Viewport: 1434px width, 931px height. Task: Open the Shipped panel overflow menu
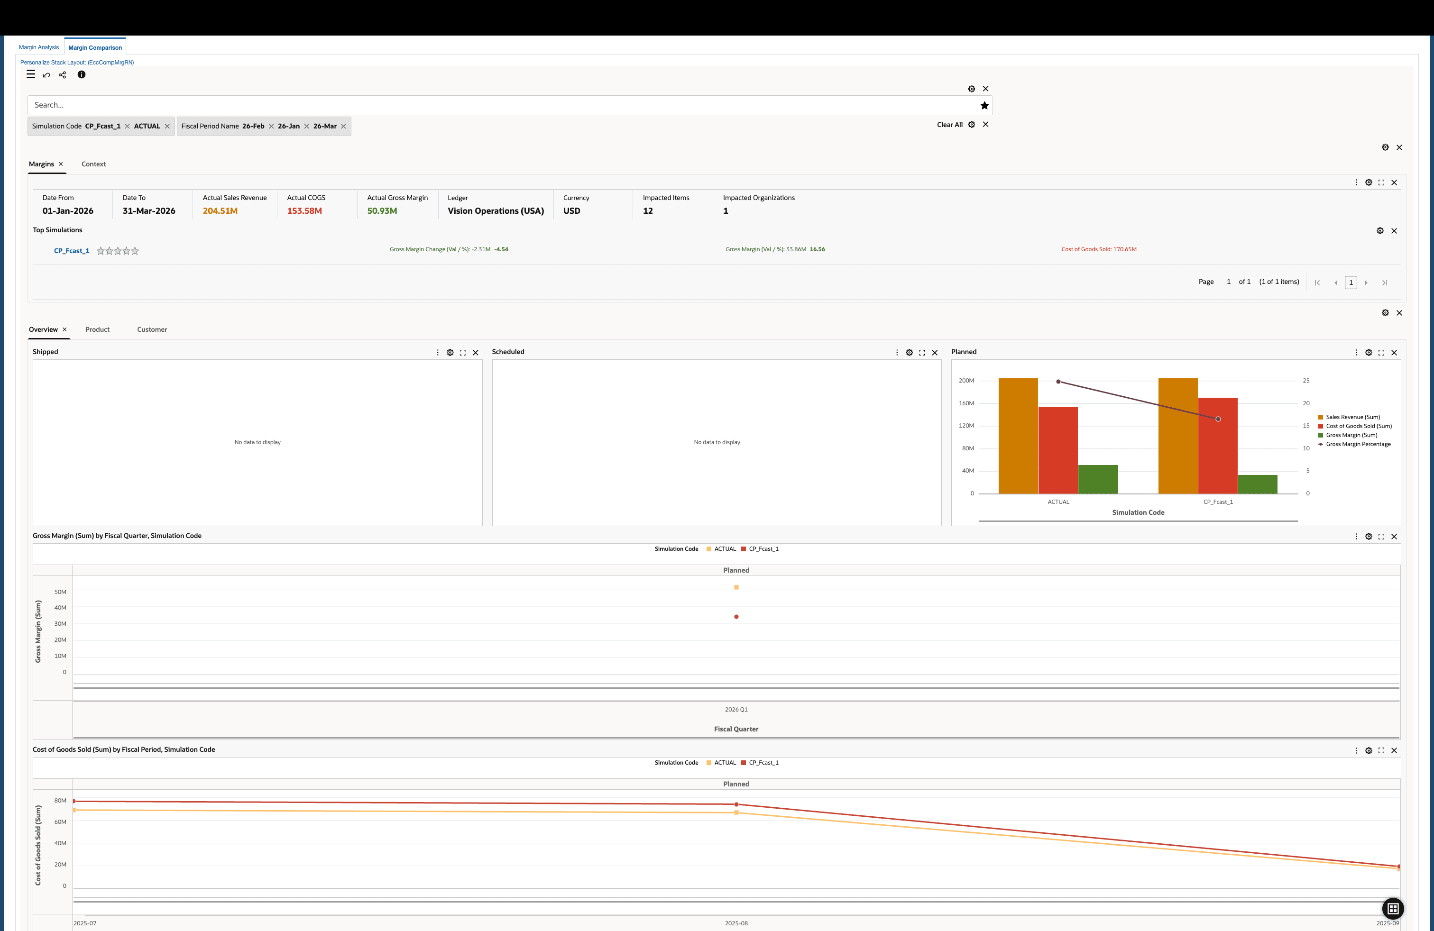[437, 352]
